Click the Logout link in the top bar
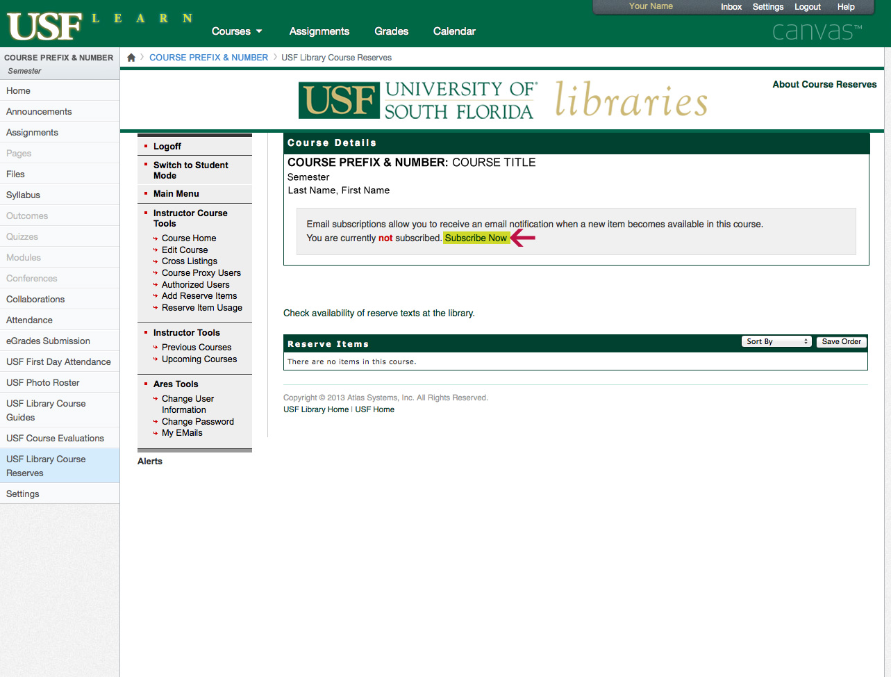Image resolution: width=891 pixels, height=677 pixels. tap(808, 7)
